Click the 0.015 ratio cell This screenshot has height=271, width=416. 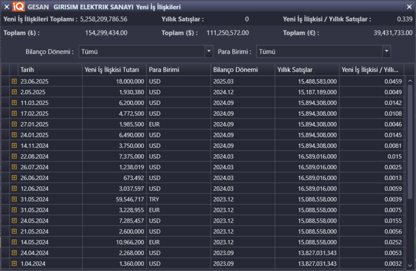pos(372,156)
